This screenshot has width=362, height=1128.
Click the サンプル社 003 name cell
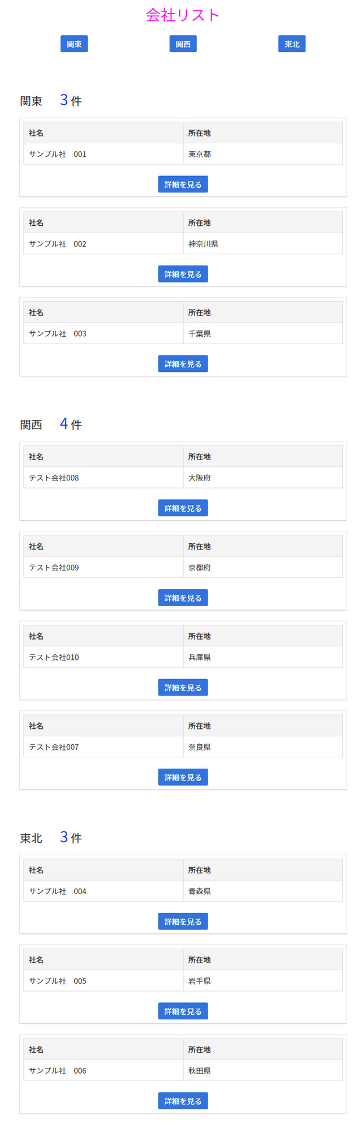[104, 333]
